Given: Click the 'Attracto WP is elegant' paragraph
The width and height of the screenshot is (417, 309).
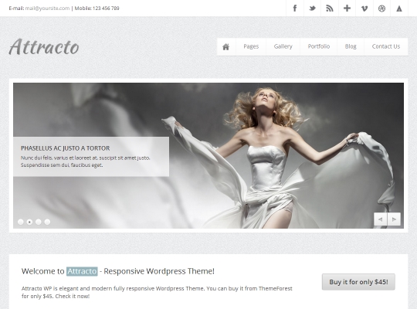Looking at the screenshot, I should coord(157,292).
